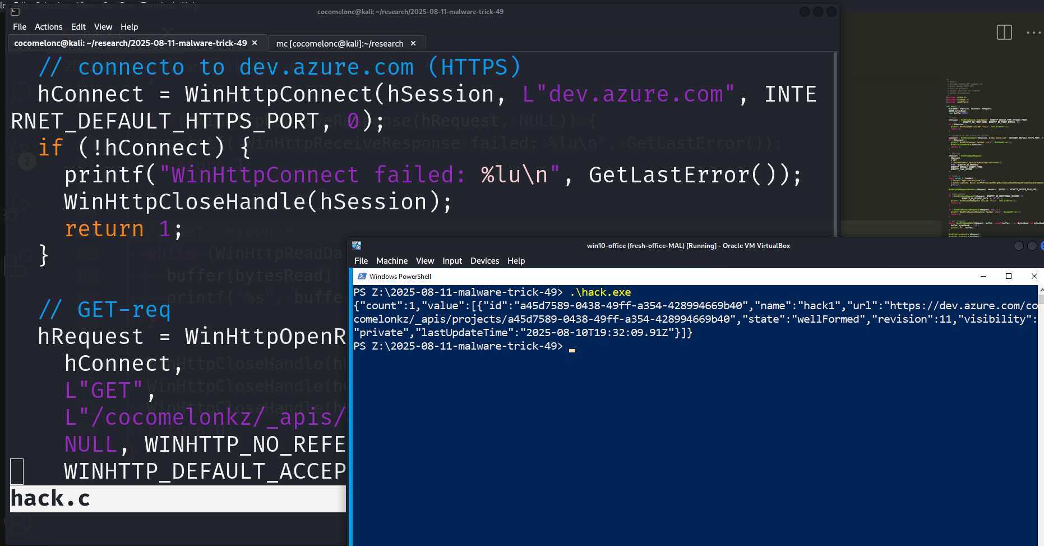The width and height of the screenshot is (1044, 546).
Task: Click the block cursor in the editor
Action: [x=17, y=471]
